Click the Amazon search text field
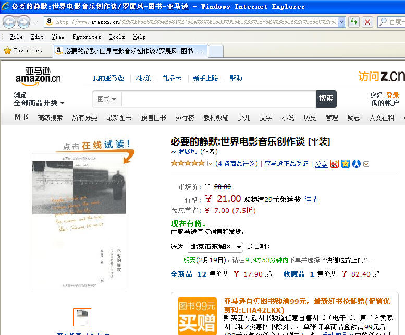Viewport: 405px width, 335px height. click(x=218, y=99)
